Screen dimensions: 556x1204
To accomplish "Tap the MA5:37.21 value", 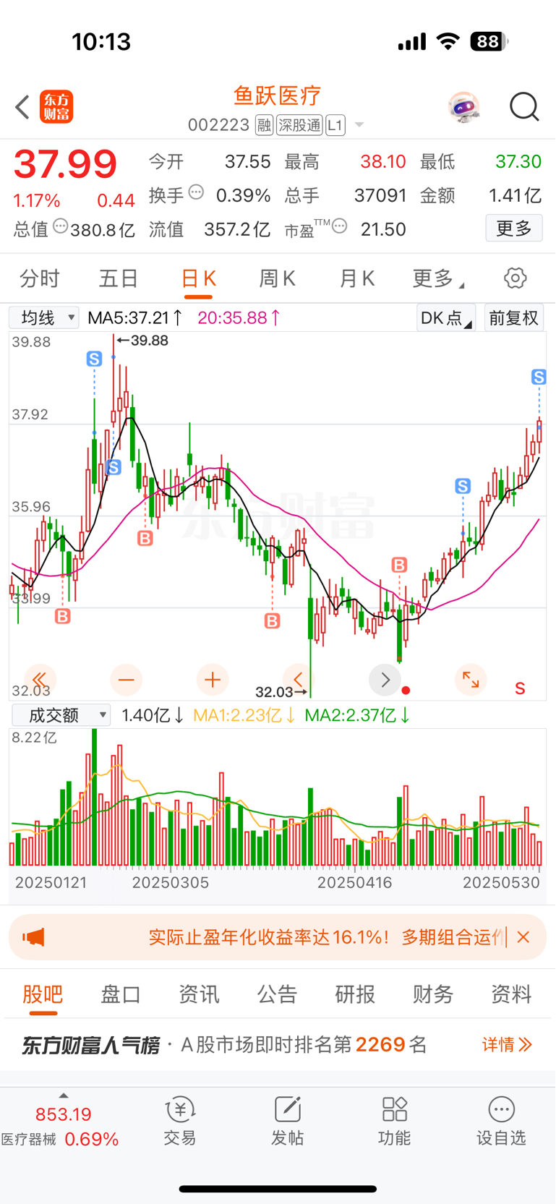I will (x=135, y=317).
